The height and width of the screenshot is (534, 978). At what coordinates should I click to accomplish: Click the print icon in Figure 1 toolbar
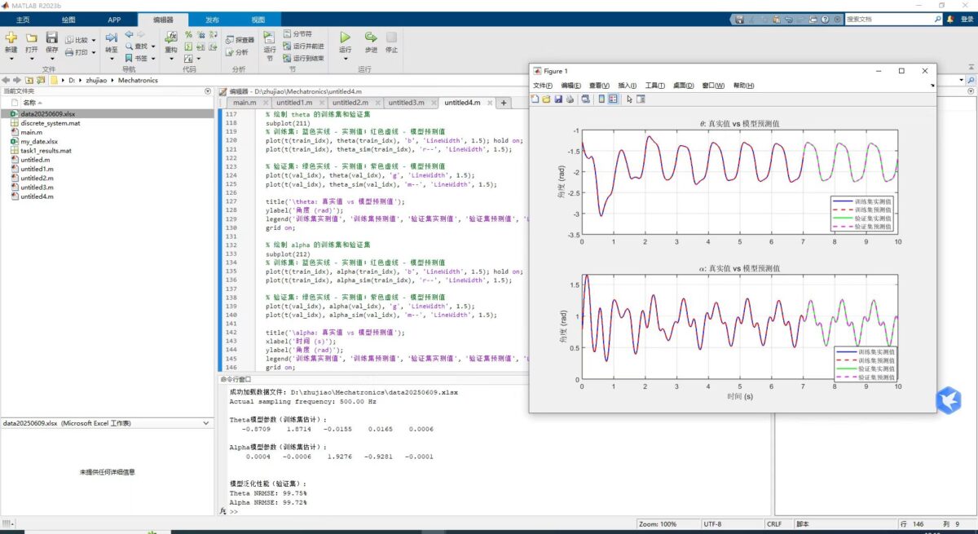click(x=570, y=99)
